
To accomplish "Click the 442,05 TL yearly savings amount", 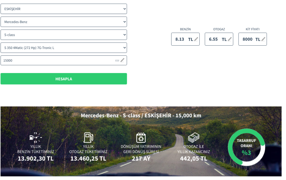I will [x=194, y=158].
